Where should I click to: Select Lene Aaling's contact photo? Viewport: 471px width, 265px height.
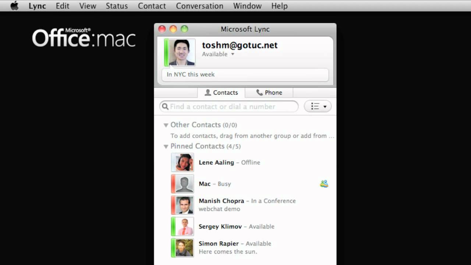point(183,162)
